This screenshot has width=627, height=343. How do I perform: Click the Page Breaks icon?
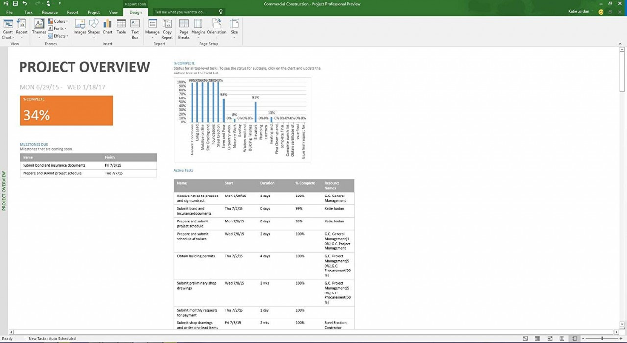(x=184, y=28)
